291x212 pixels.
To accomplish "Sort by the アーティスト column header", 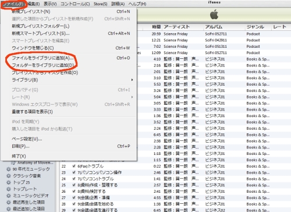I will click(176, 27).
